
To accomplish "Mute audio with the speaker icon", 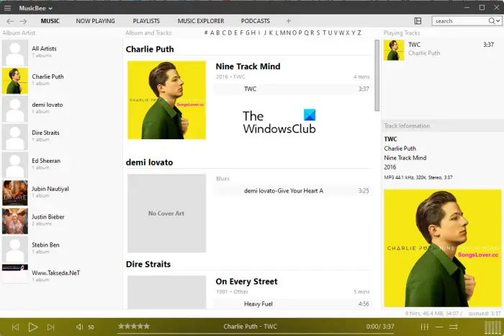I will point(79,327).
